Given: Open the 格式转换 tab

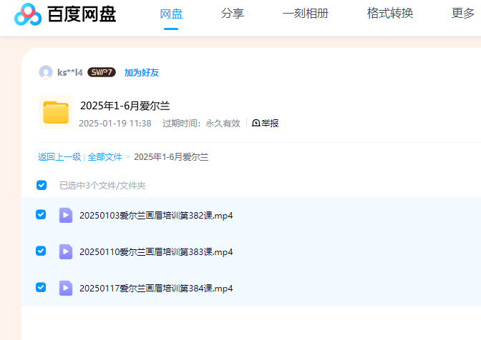Looking at the screenshot, I should pos(390,13).
